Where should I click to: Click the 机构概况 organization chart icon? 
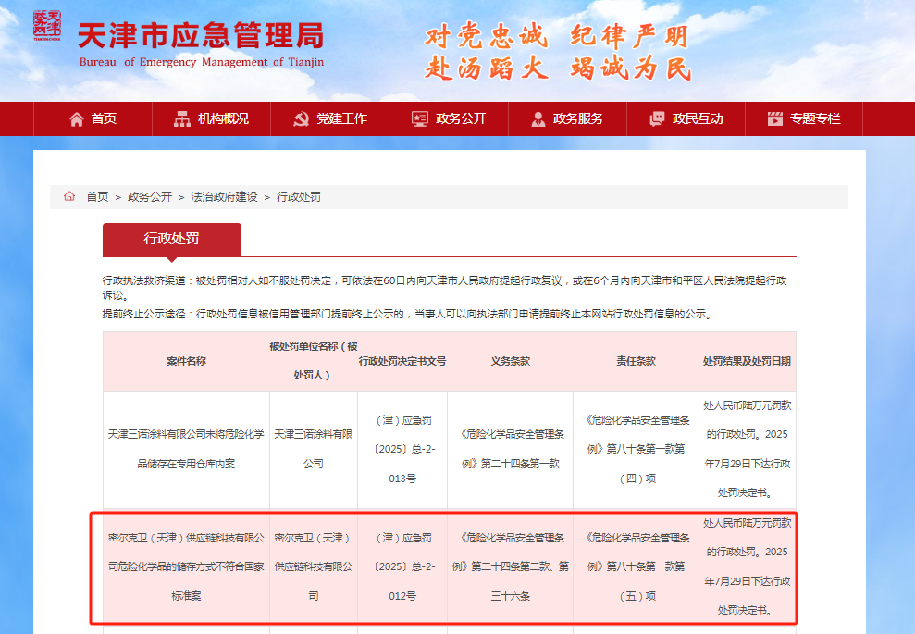click(182, 119)
